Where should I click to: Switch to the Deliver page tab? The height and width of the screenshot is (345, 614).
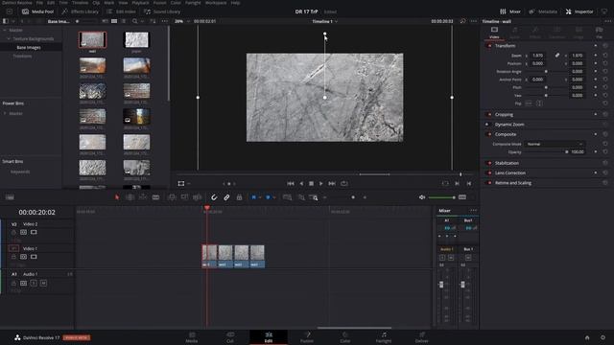pyautogui.click(x=422, y=337)
